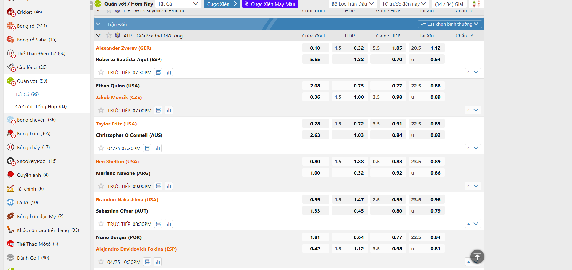Open statistics chart for Borges vs Davidovich Fokina
The image size is (572, 270).
click(158, 262)
